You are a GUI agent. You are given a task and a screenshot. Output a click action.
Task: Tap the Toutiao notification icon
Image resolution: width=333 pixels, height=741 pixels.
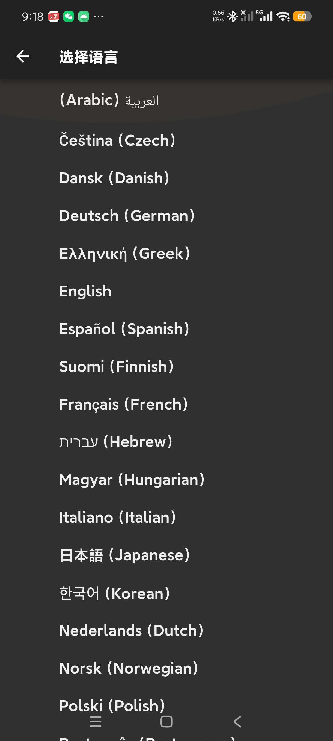tap(53, 16)
